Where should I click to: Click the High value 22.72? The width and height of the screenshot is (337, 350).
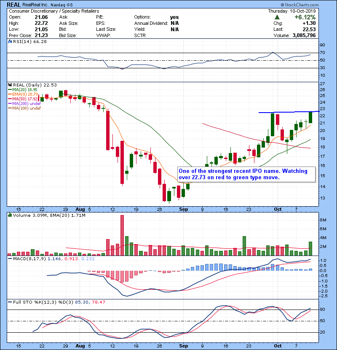(41, 23)
